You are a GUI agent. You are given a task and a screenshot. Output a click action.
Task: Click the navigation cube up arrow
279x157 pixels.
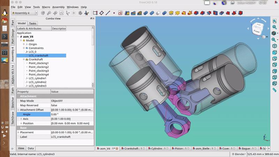click(x=258, y=18)
